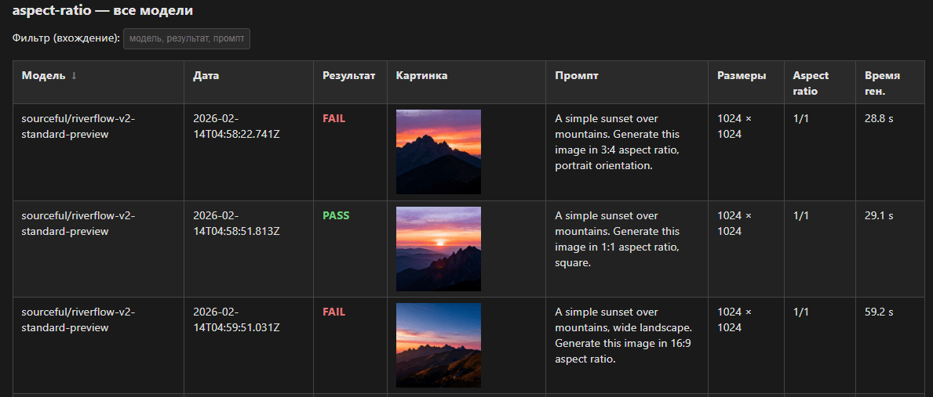This screenshot has width=933, height=397.
Task: Focus the filter input field
Action: tap(187, 38)
